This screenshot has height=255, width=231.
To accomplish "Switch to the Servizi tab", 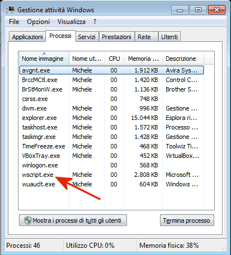I will point(87,37).
